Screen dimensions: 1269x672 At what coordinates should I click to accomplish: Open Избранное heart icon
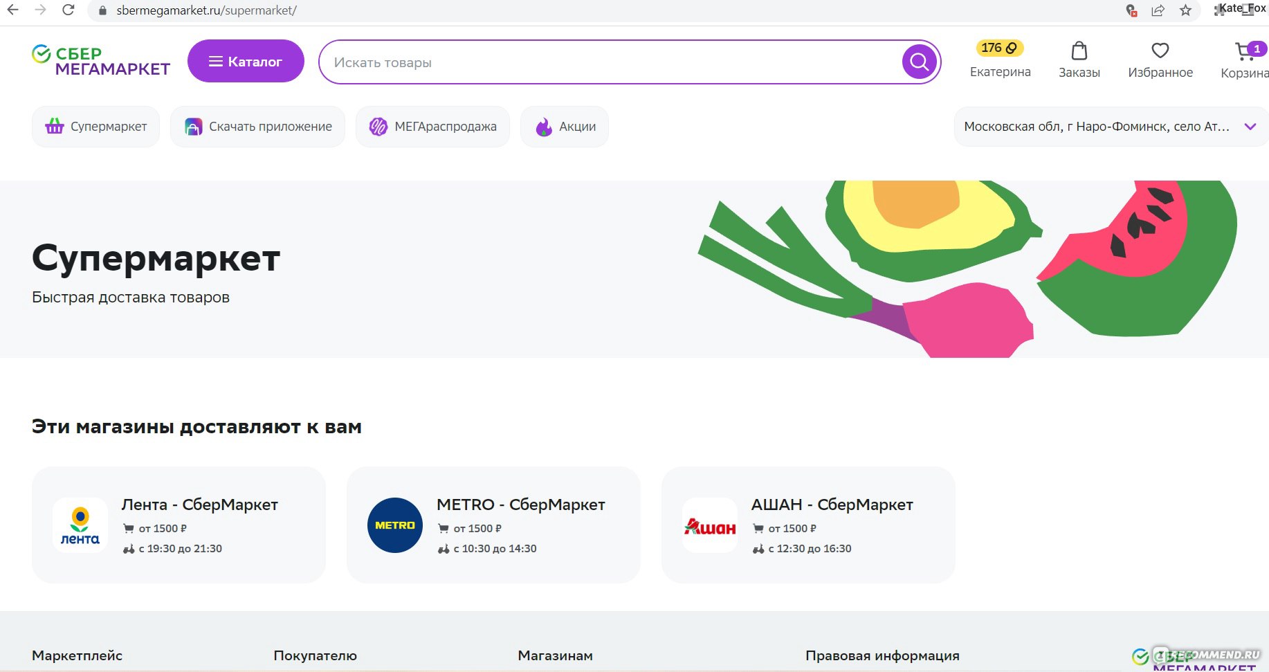point(1160,51)
